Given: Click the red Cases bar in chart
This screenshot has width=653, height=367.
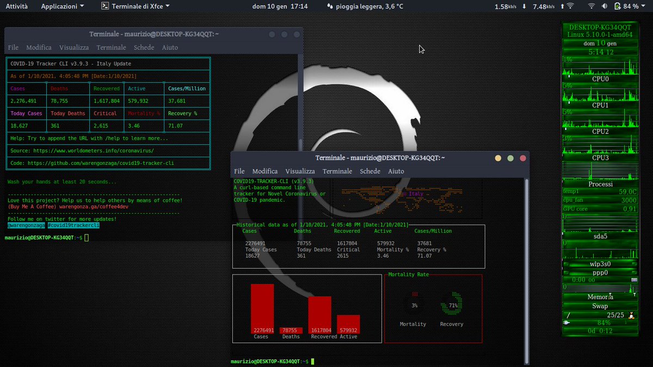Looking at the screenshot, I should (262, 308).
